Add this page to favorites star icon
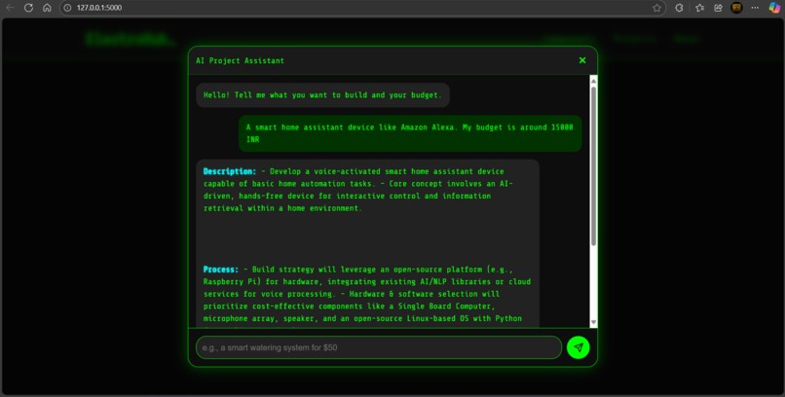Screen dimensions: 785x397 656,8
